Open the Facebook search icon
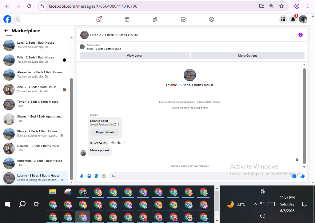Image resolution: width=315 pixels, height=223 pixels. 17,19
